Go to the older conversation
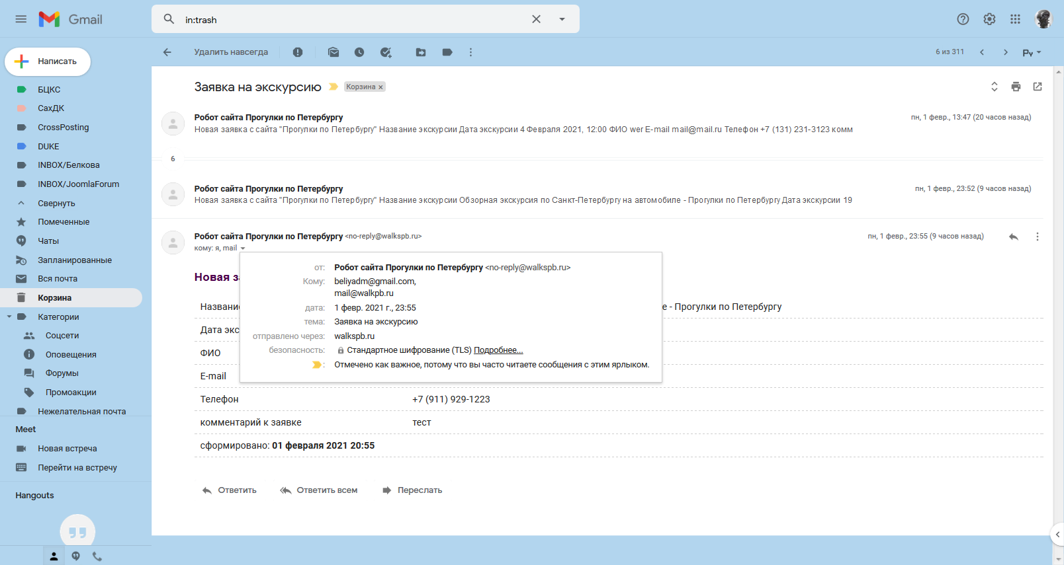1064x565 pixels. pyautogui.click(x=1006, y=52)
